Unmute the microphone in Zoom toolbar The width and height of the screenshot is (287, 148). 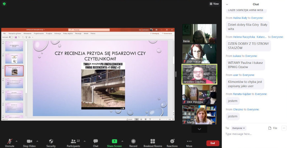(x=10, y=143)
